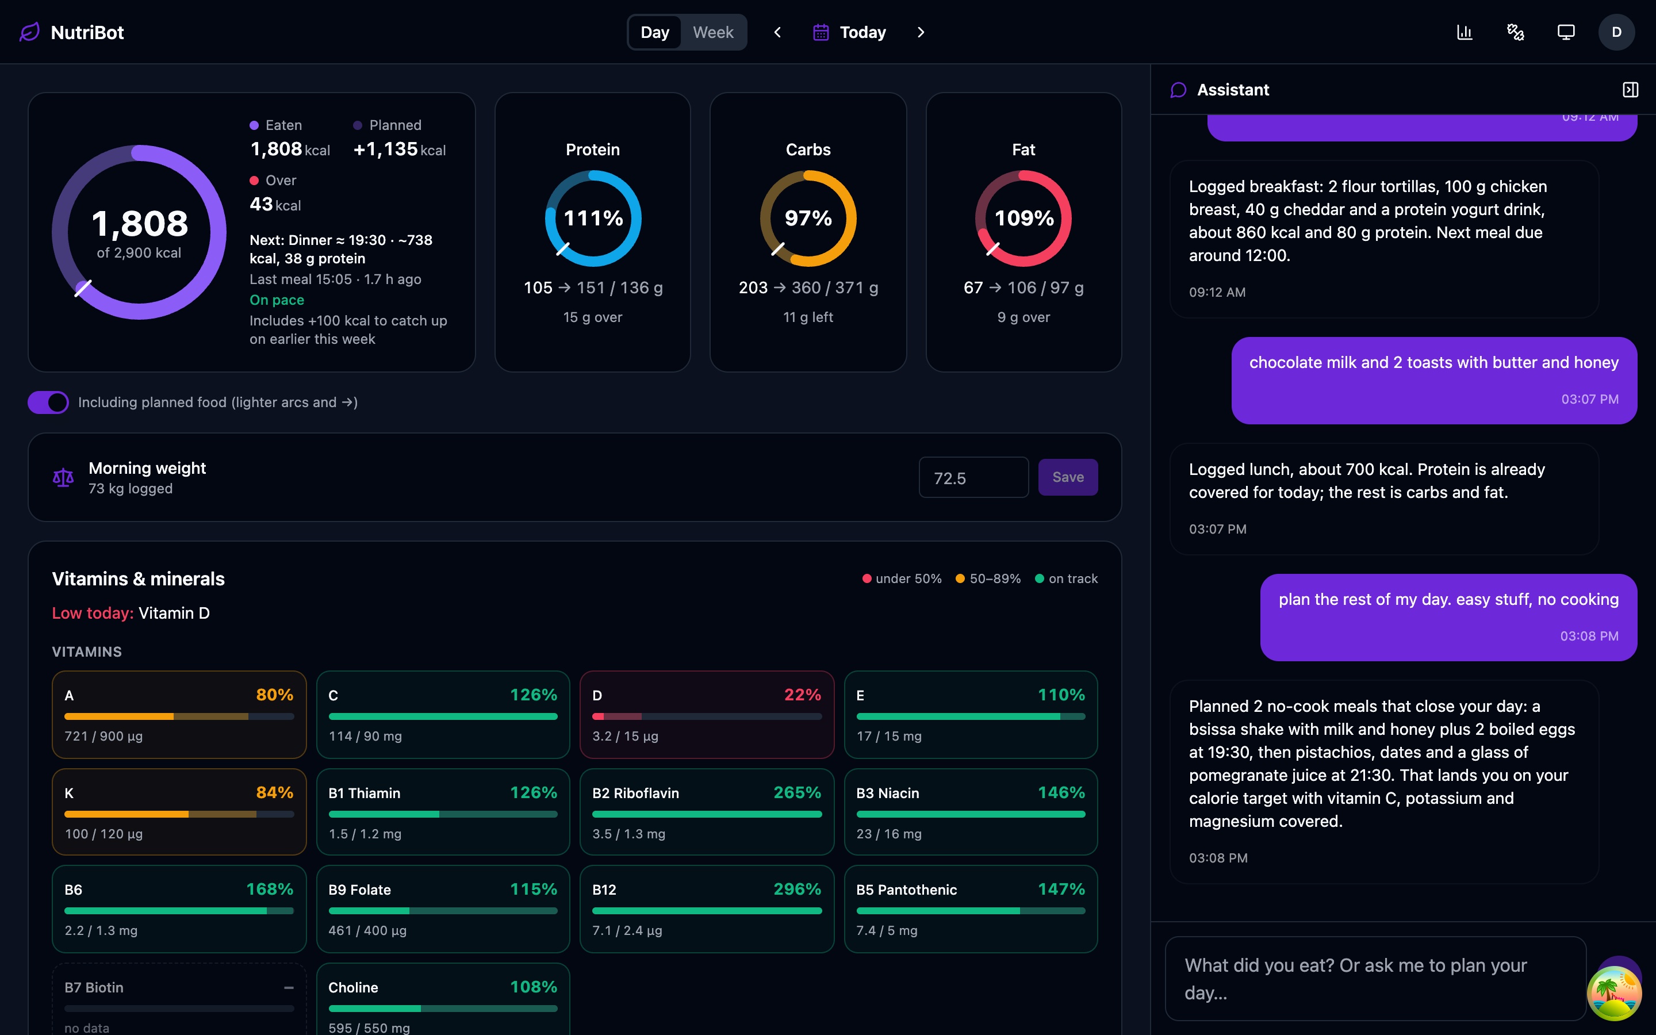1656x1035 pixels.
Task: Go to previous day with left chevron
Action: [x=777, y=32]
